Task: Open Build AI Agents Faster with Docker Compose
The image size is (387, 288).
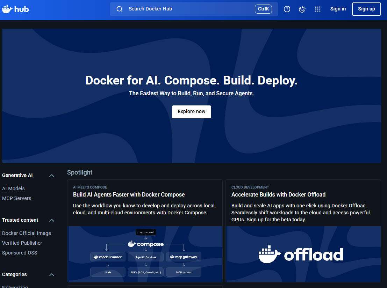Action: 129,195
